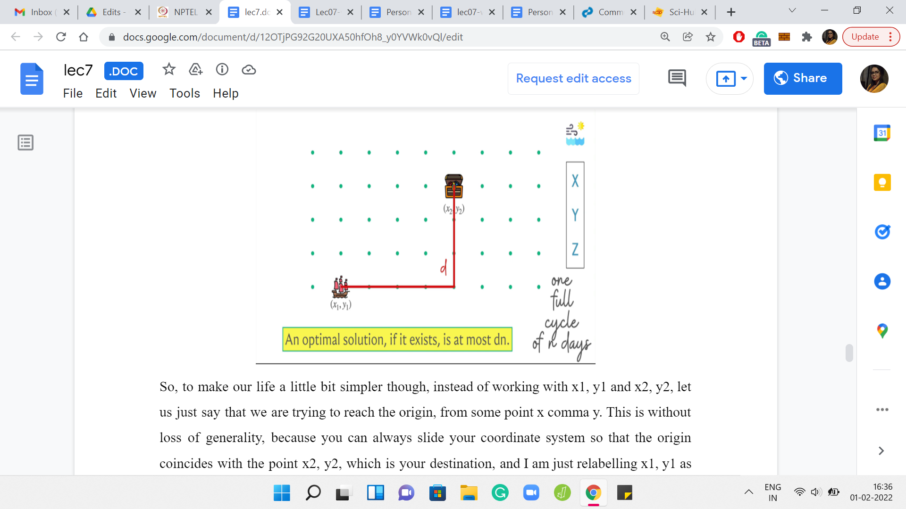Hide the side panel with the chevron

click(881, 451)
